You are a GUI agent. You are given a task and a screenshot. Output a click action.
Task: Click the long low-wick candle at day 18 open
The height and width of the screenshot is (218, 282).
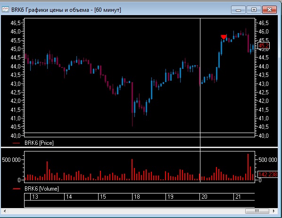[x=132, y=104]
